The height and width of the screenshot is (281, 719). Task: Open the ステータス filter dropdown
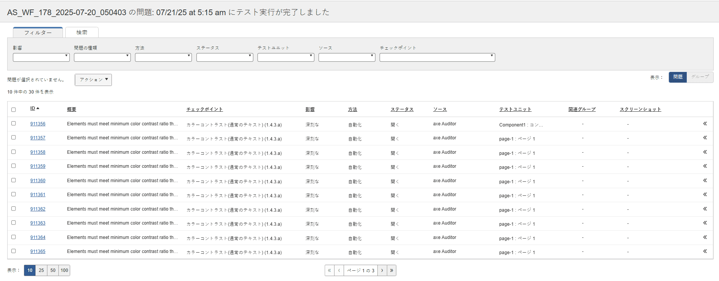(x=224, y=57)
